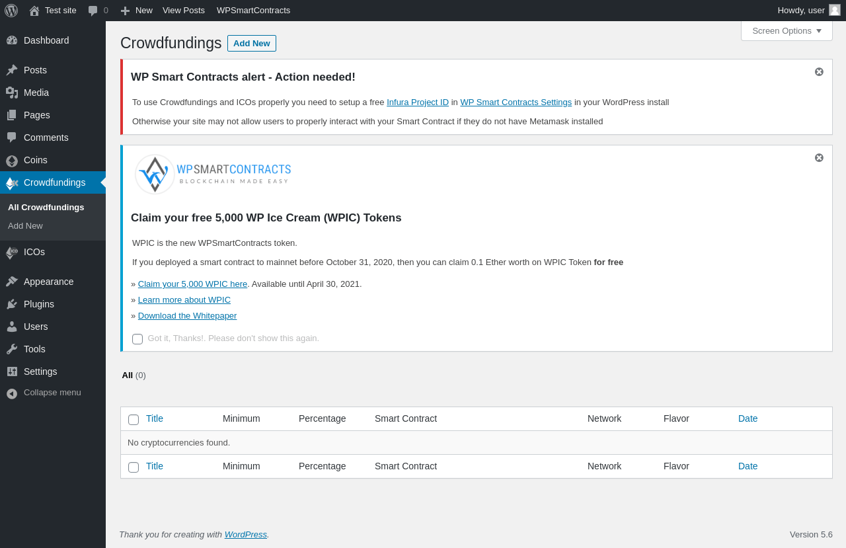846x548 pixels.
Task: Click the Tools wrench icon
Action: [x=12, y=349]
